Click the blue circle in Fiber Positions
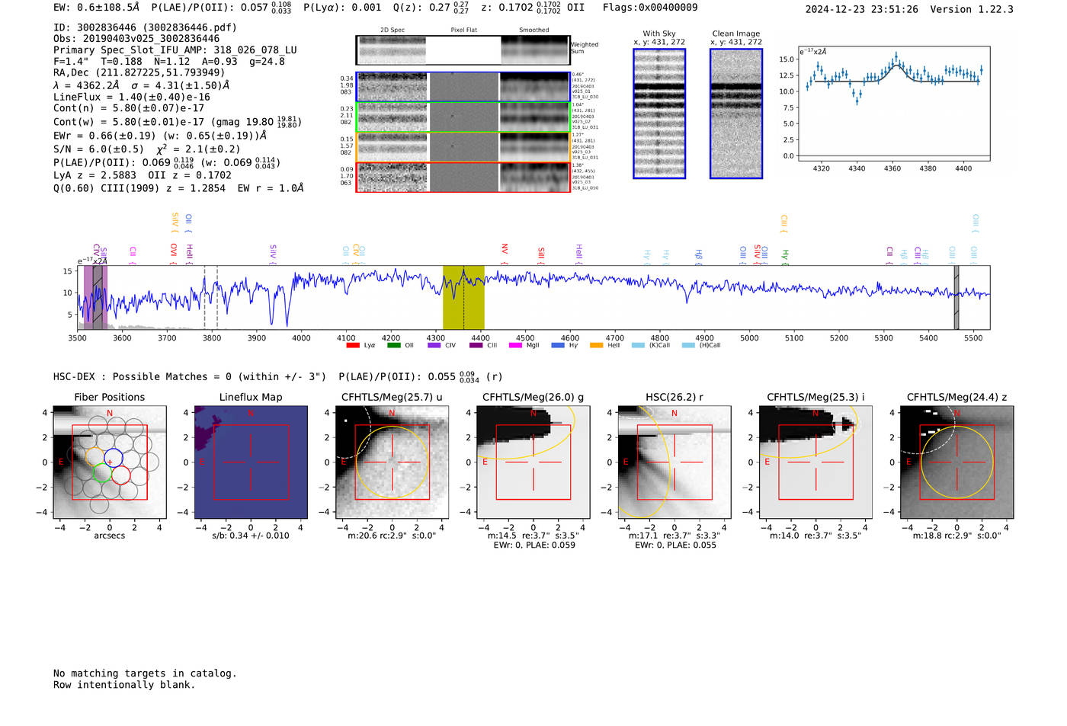This screenshot has width=1067, height=726. pyautogui.click(x=114, y=459)
